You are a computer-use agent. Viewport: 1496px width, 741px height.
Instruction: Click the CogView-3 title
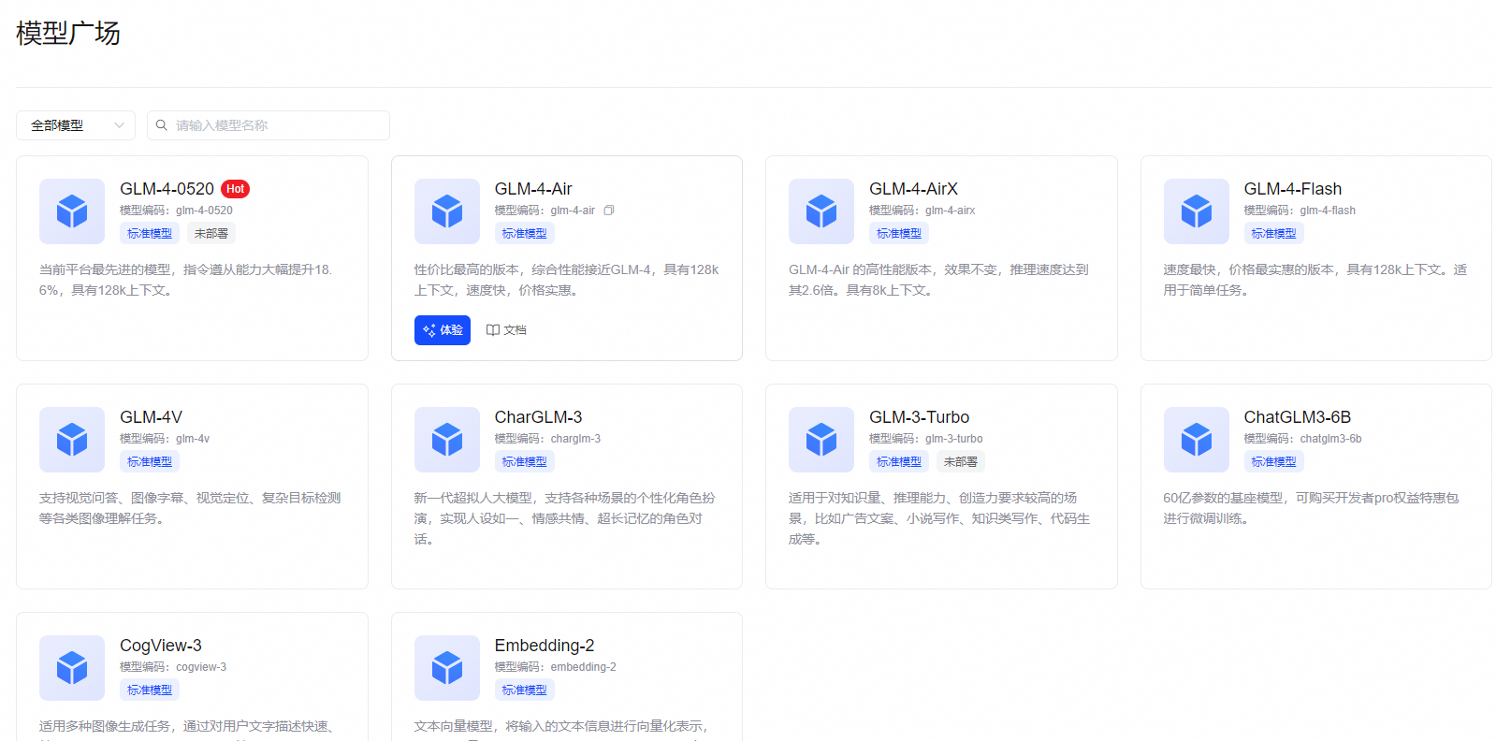(161, 646)
